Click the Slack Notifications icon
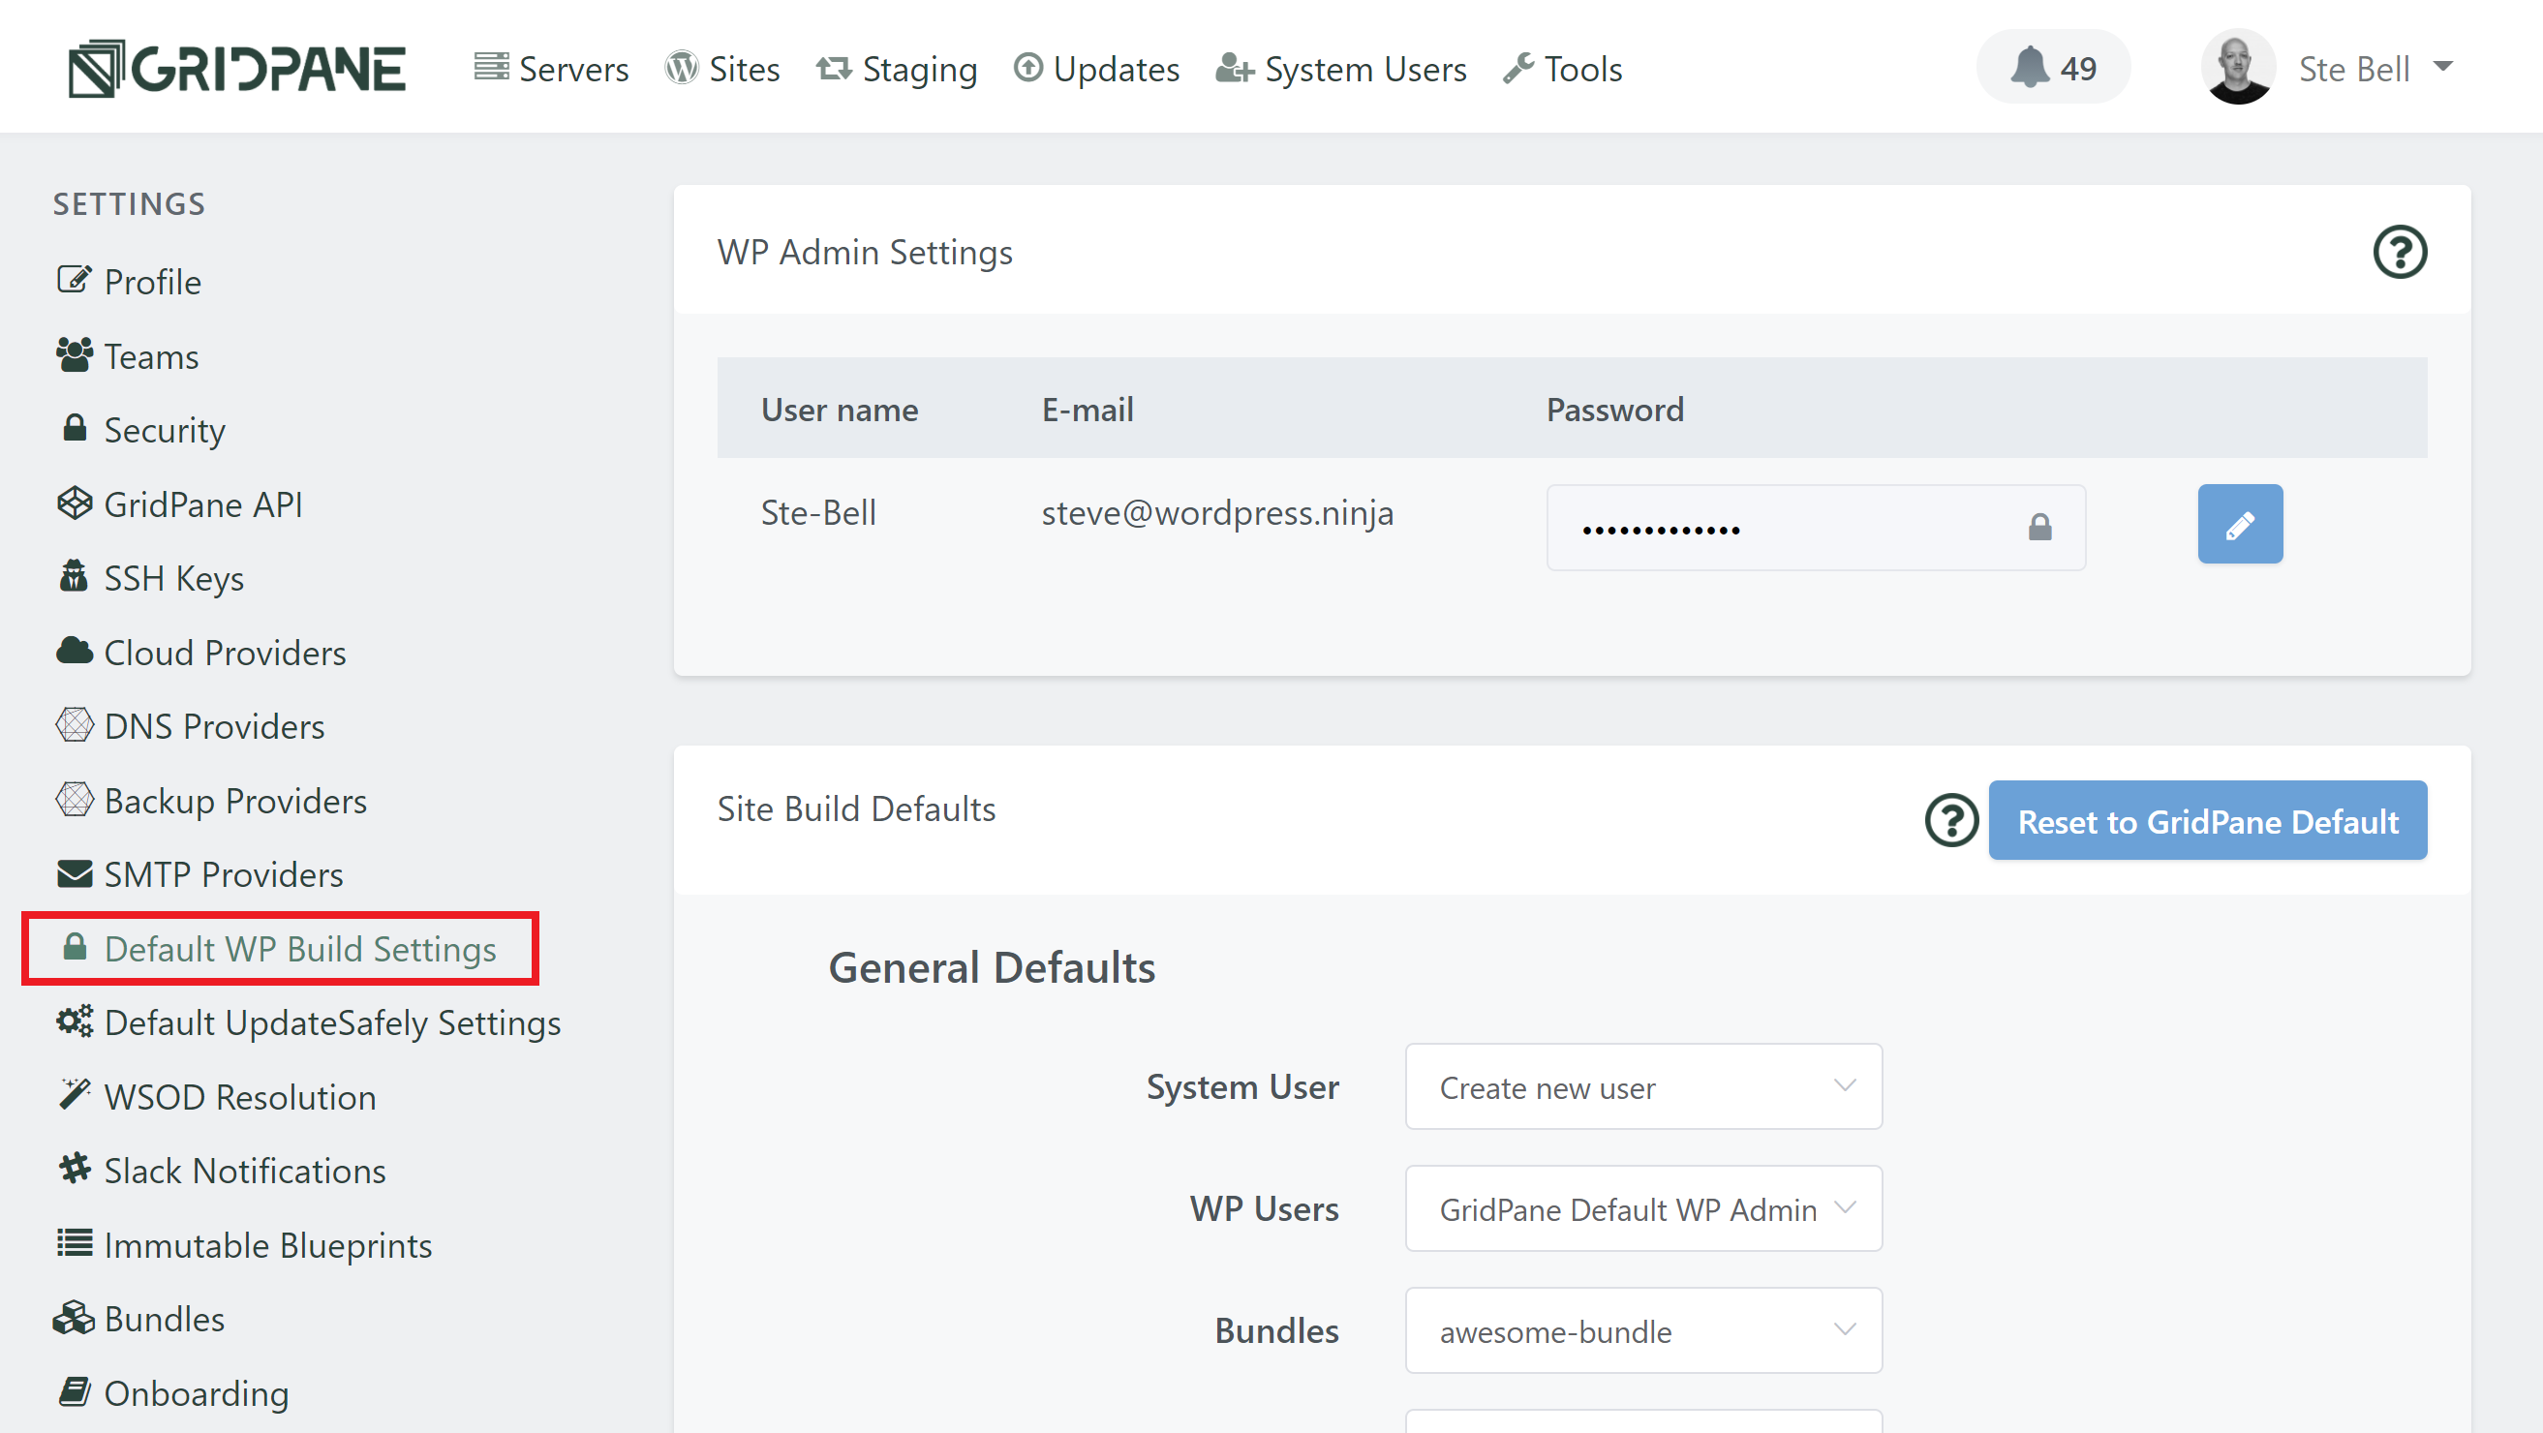2543x1433 pixels. (74, 1170)
